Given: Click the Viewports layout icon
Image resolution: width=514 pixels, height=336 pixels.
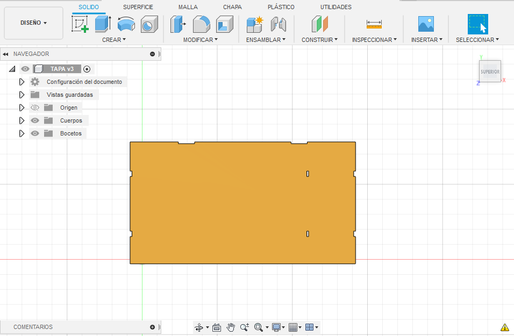Looking at the screenshot, I should [309, 327].
